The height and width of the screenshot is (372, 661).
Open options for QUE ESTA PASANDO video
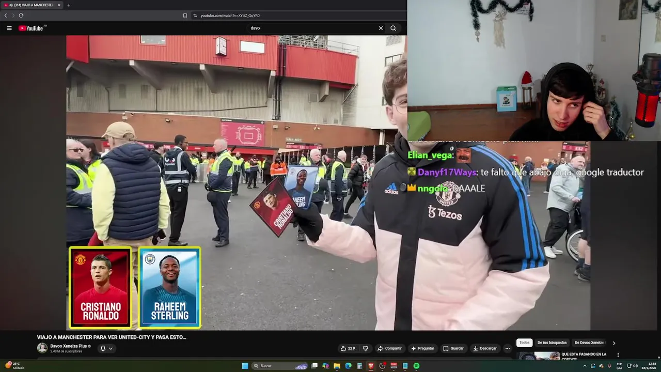coord(618,355)
